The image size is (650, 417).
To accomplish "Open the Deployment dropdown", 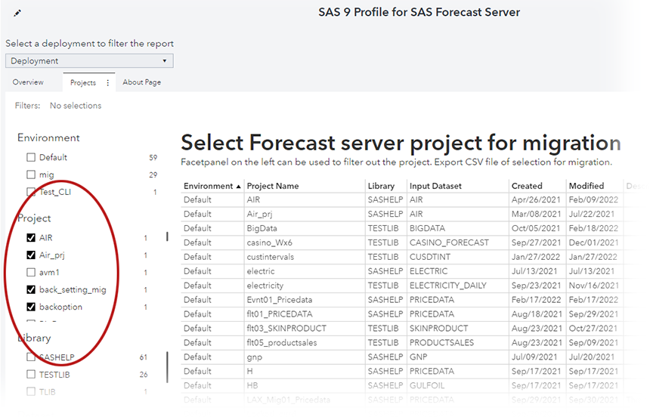I will click(89, 61).
